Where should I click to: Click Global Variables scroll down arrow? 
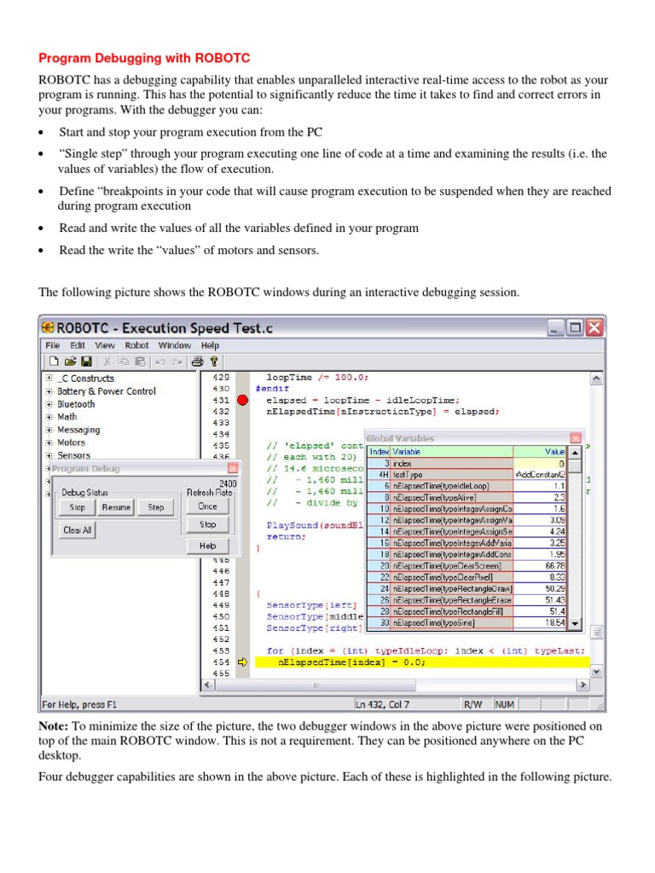(x=576, y=623)
